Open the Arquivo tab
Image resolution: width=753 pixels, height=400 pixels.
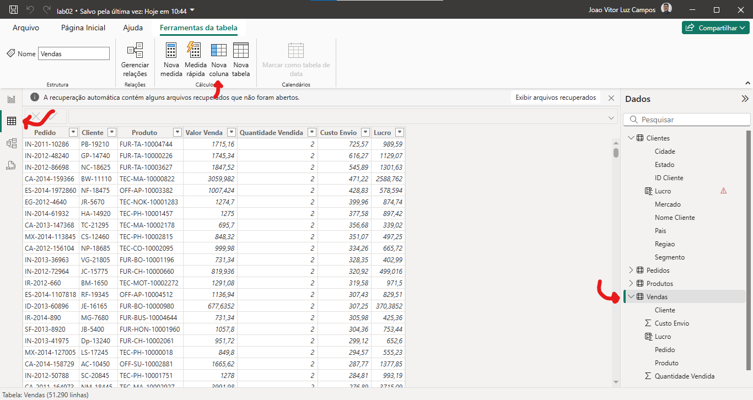pyautogui.click(x=26, y=28)
